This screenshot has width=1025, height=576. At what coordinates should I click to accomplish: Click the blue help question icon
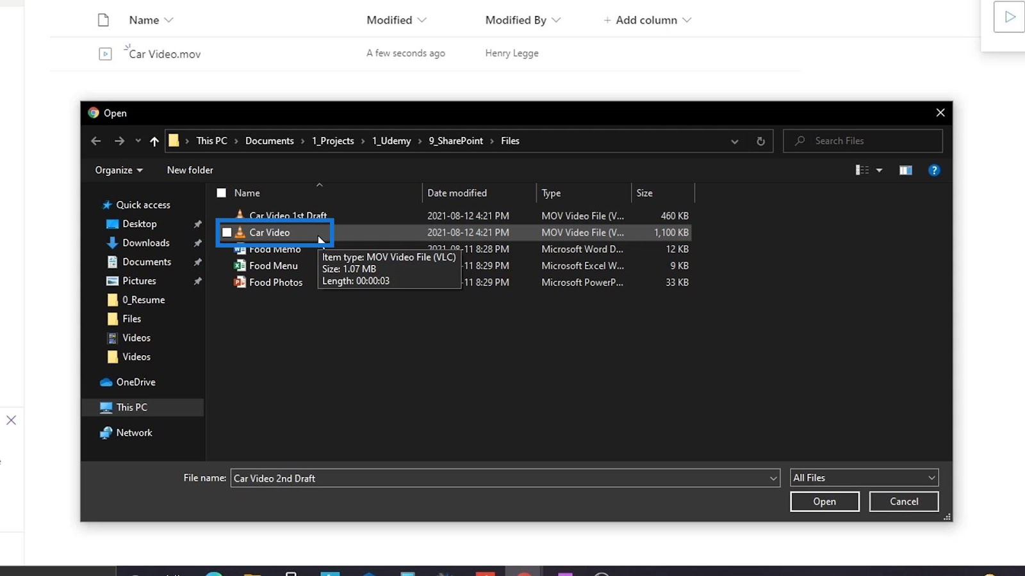[x=934, y=170]
